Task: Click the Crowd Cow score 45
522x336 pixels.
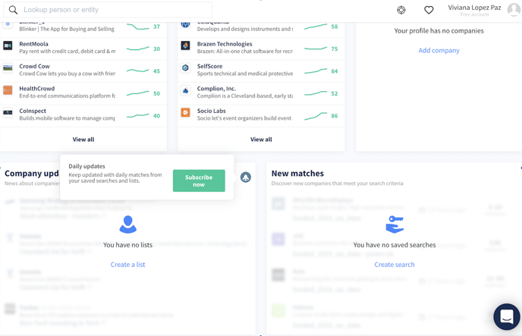Action: tap(156, 71)
